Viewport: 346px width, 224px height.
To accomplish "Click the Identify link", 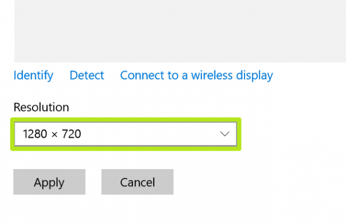I will coord(33,75).
